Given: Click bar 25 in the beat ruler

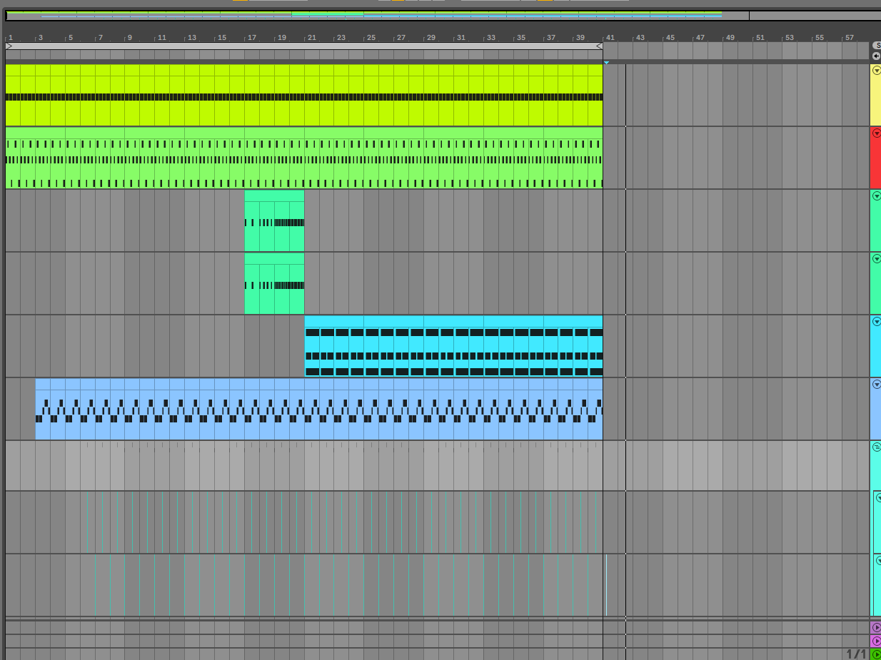Looking at the screenshot, I should point(371,38).
